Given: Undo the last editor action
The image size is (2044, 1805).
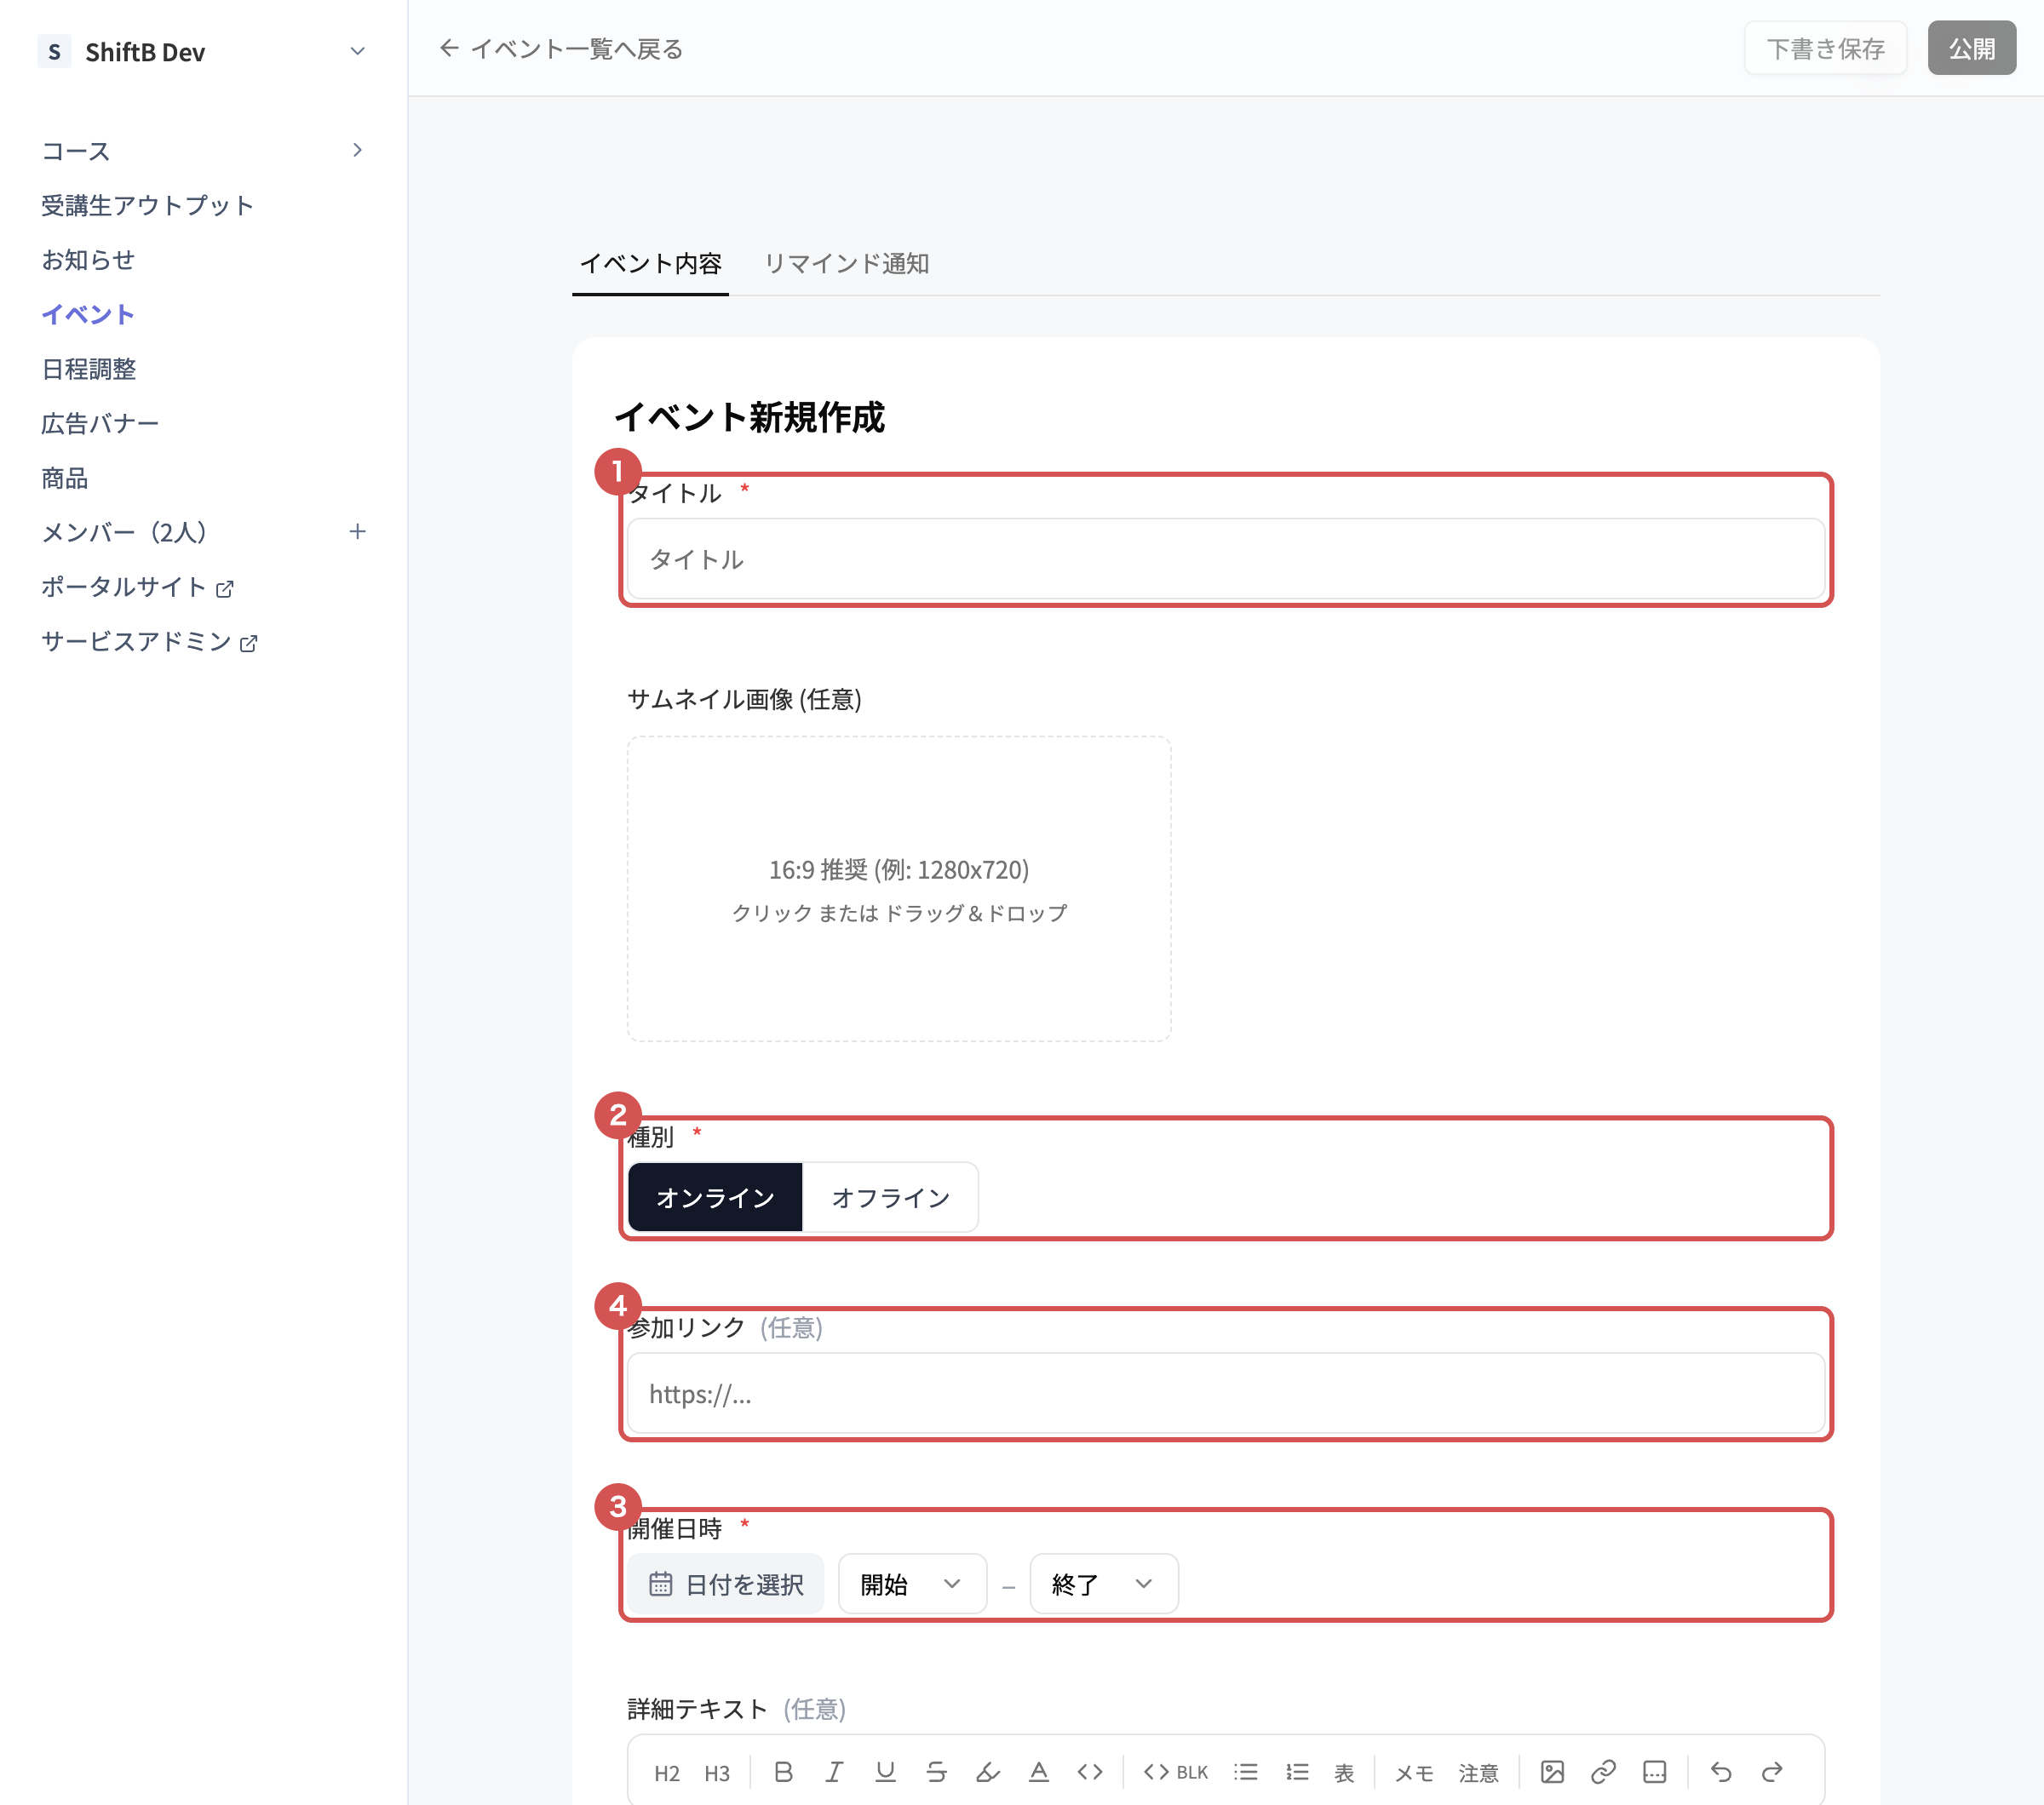Looking at the screenshot, I should [1721, 1772].
